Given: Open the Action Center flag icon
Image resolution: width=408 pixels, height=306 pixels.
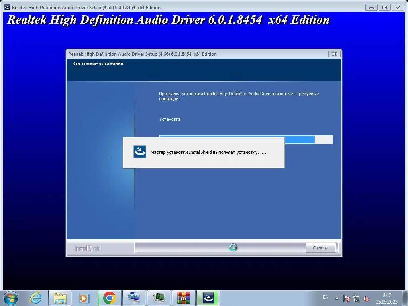Looking at the screenshot, I should tap(346, 298).
